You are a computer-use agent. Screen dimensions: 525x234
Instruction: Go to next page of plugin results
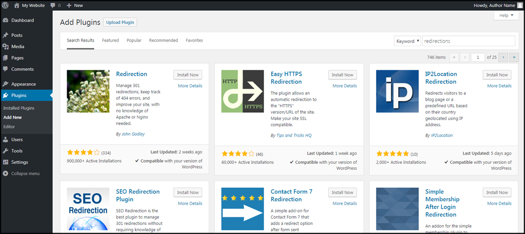point(503,57)
